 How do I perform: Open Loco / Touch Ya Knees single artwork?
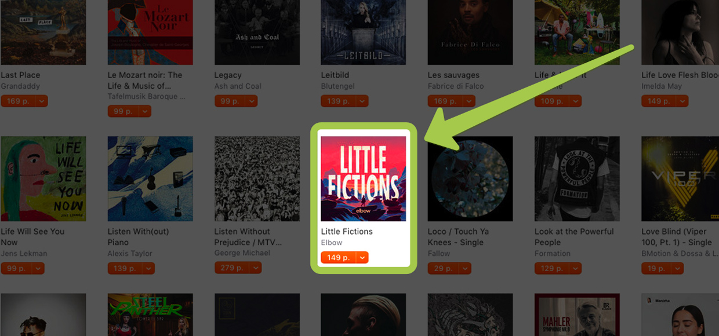[470, 178]
